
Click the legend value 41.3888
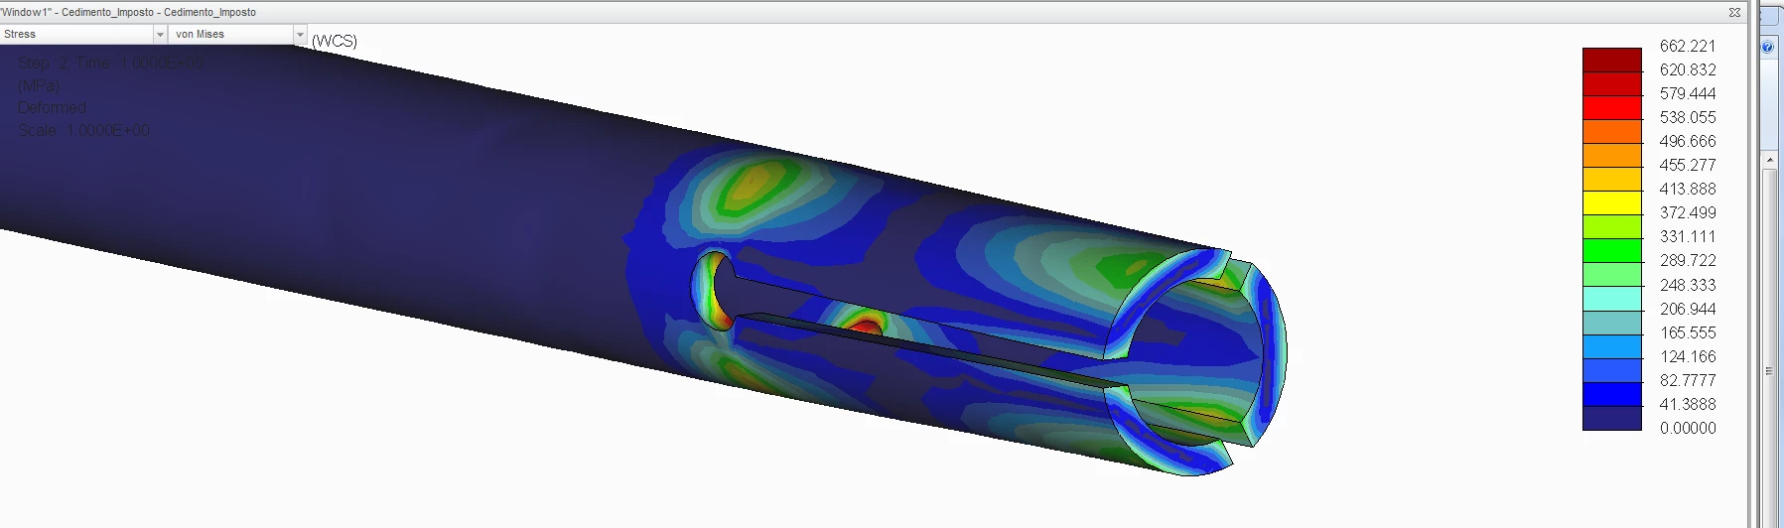pyautogui.click(x=1688, y=404)
